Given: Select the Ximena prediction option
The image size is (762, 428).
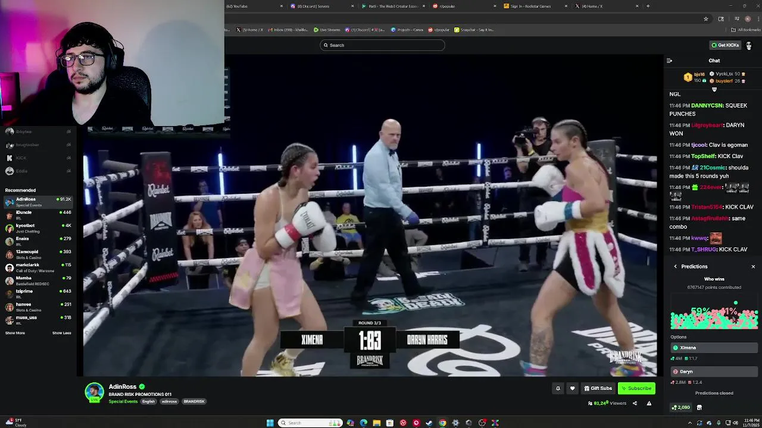Looking at the screenshot, I should coord(714,348).
